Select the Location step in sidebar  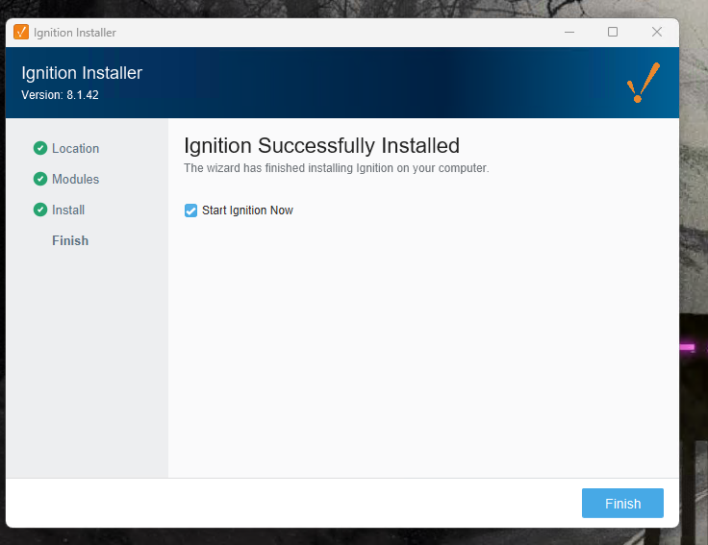(x=75, y=148)
